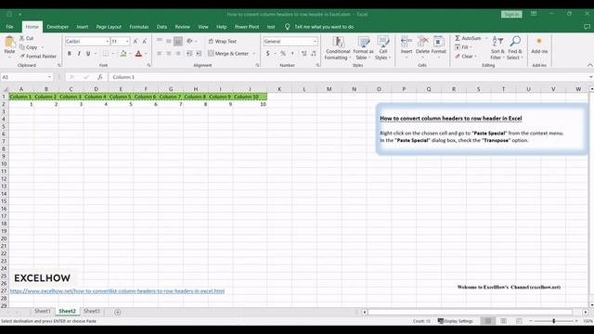The height and width of the screenshot is (334, 594).
Task: Switch to Sheet3 tab
Action: click(91, 311)
